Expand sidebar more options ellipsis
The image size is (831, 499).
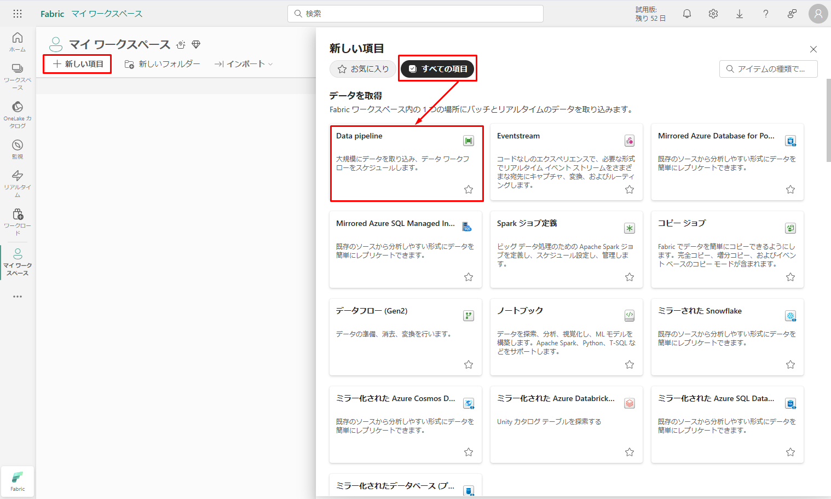tap(18, 297)
